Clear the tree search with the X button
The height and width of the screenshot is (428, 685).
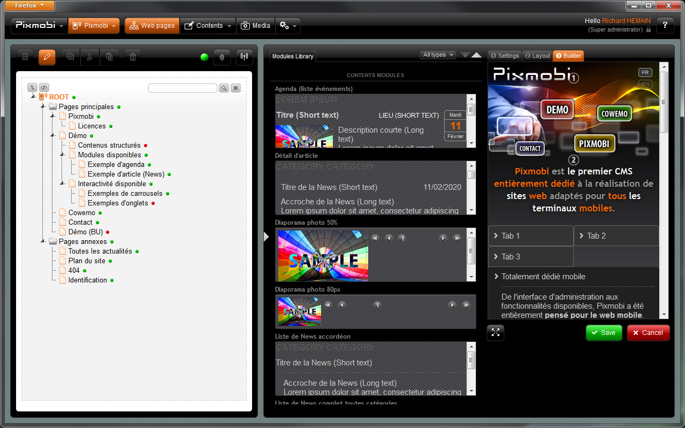point(235,88)
